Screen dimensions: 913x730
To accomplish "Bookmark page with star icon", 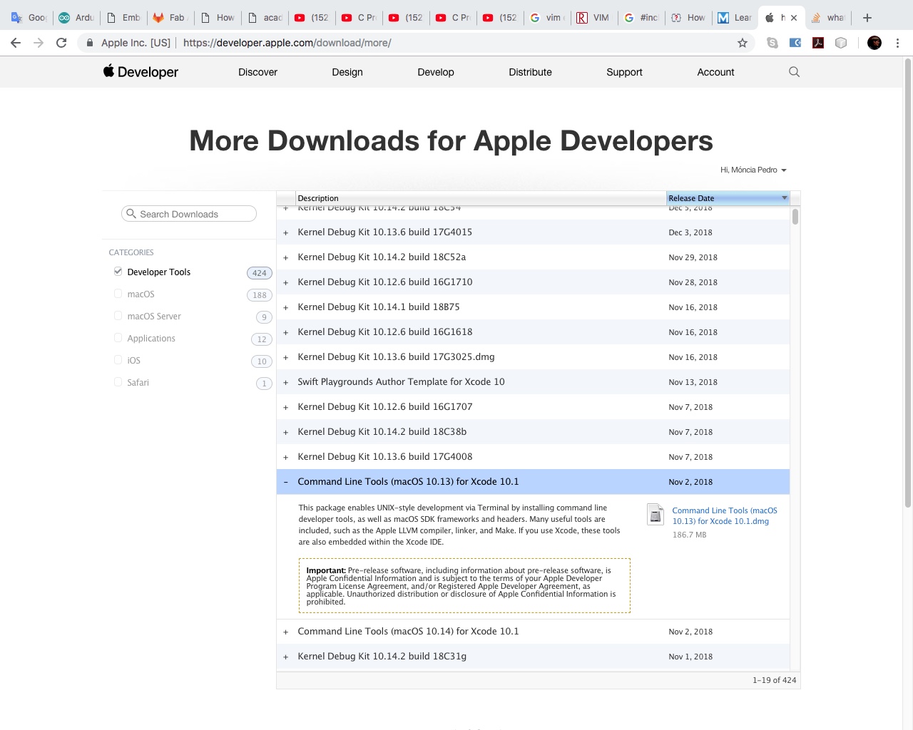I will tap(743, 43).
